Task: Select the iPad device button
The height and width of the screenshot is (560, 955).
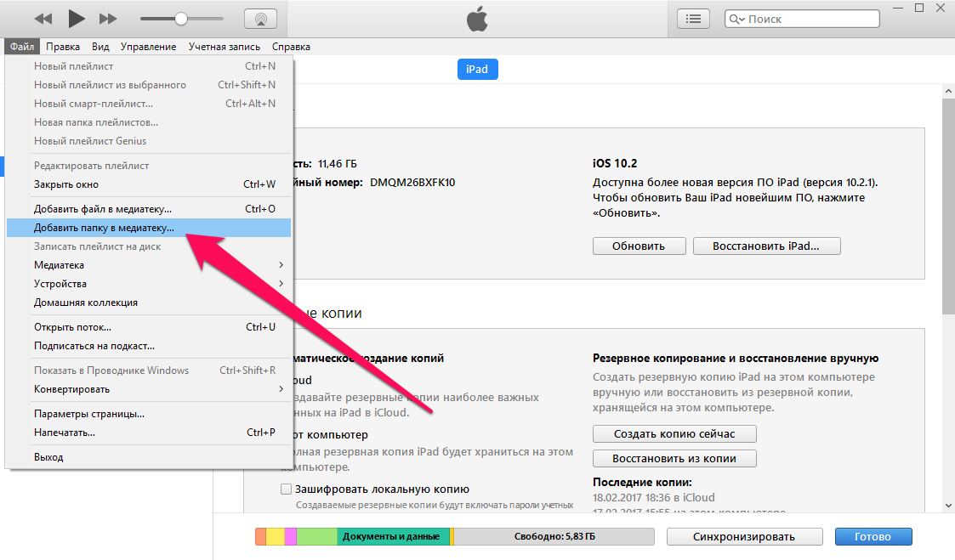Action: point(477,69)
